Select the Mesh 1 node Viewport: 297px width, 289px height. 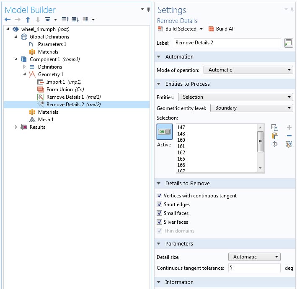point(46,120)
